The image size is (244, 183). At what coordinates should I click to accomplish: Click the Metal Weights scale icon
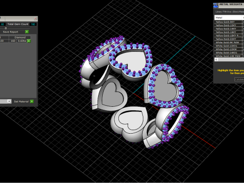click(x=216, y=5)
